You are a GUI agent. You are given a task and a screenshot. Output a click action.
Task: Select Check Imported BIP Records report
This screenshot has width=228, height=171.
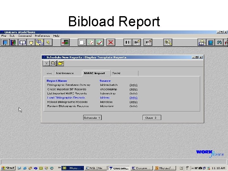pos(66,89)
